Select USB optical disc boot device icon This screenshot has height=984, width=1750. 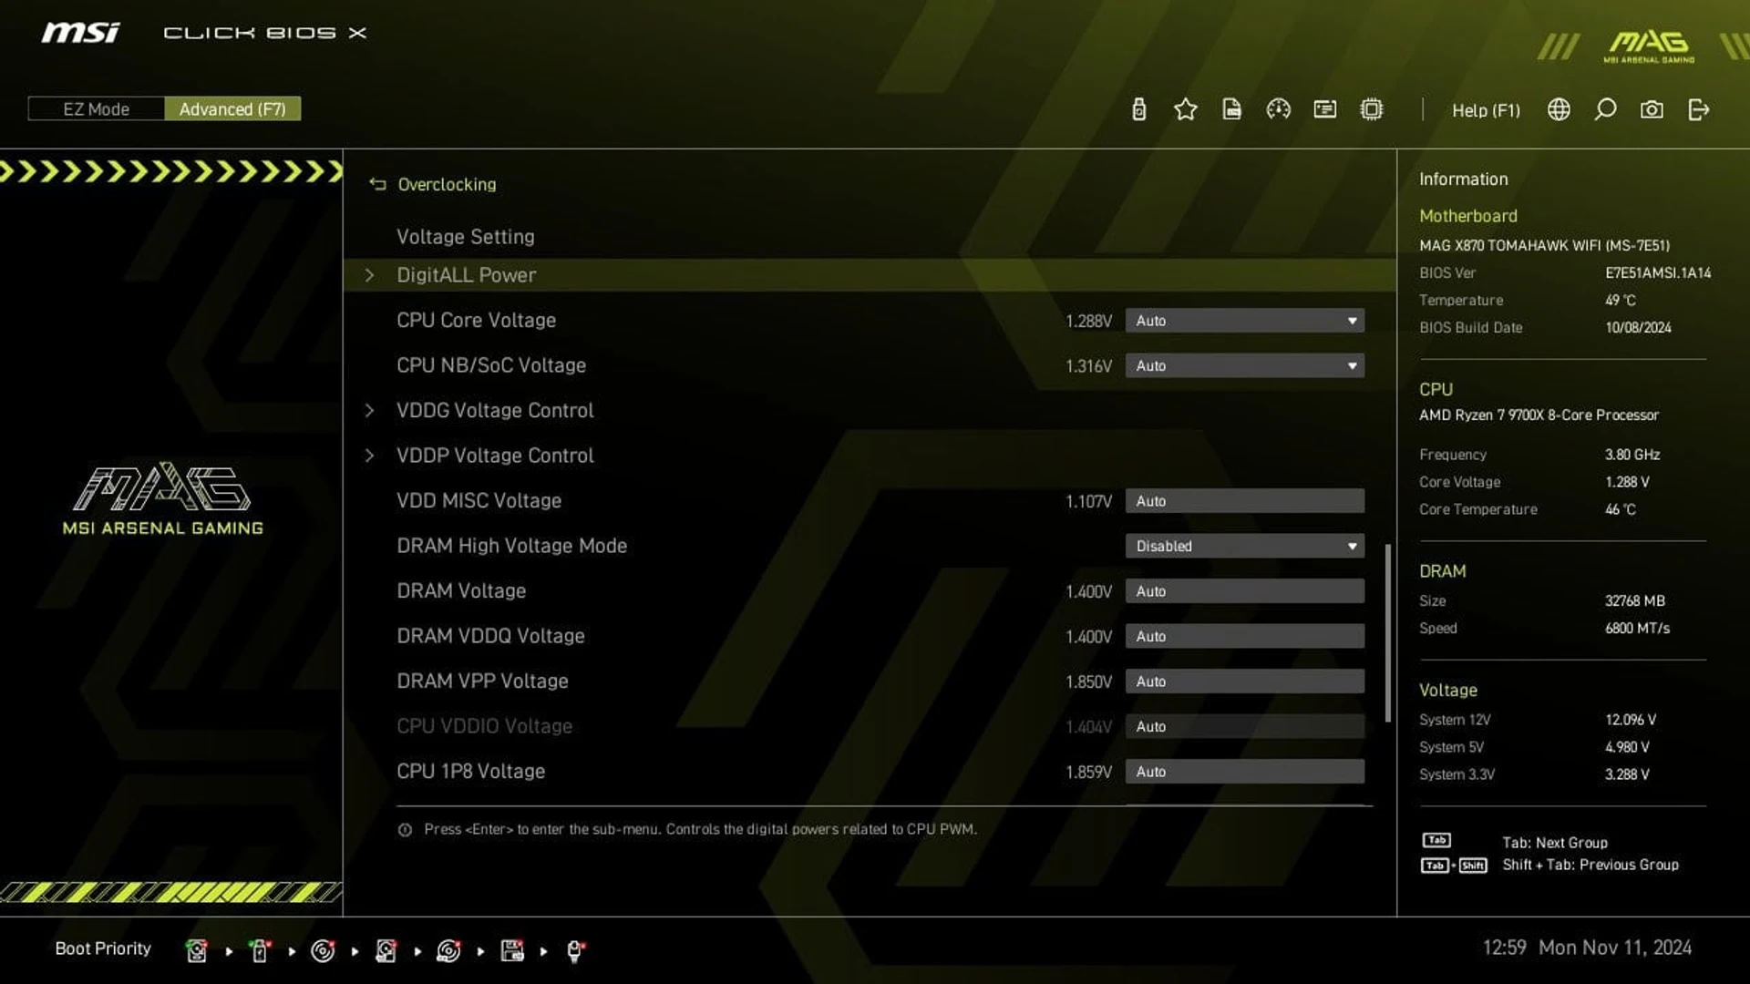coord(448,950)
